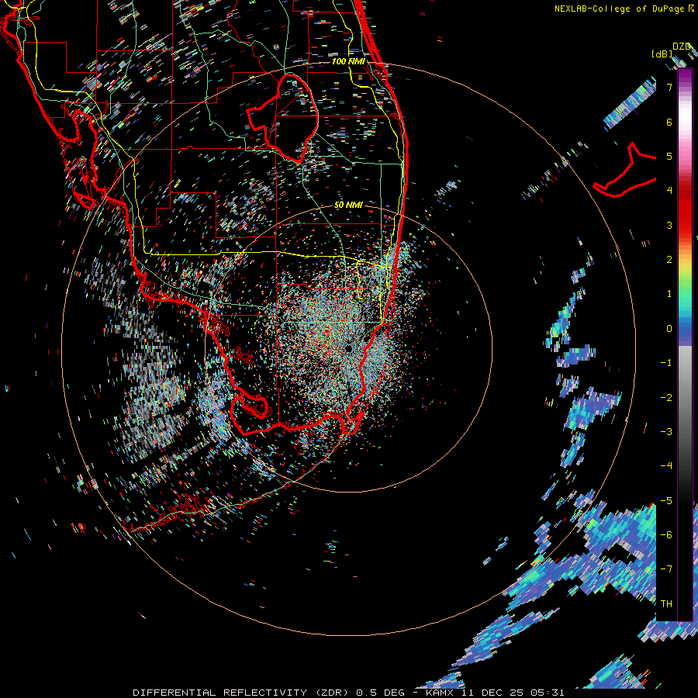Click the "-6" value on the color scale
Image resolution: width=698 pixels, height=698 pixels.
666,534
